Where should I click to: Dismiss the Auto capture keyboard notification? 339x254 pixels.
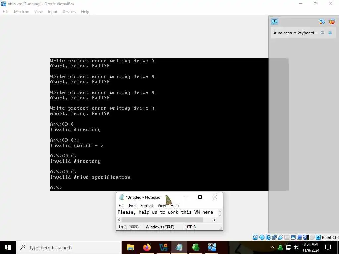pyautogui.click(x=330, y=33)
